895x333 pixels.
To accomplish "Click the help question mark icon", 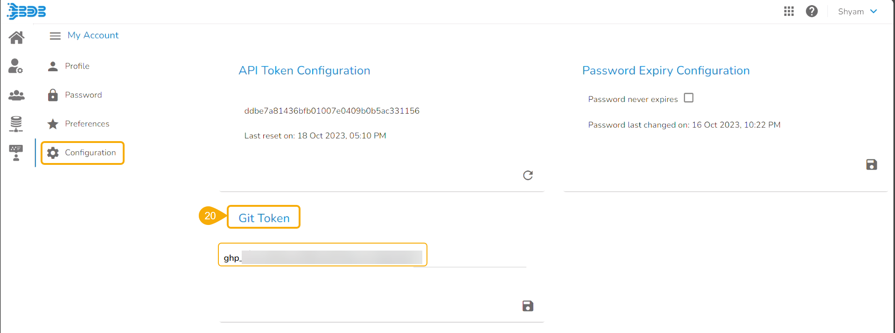I will (811, 11).
